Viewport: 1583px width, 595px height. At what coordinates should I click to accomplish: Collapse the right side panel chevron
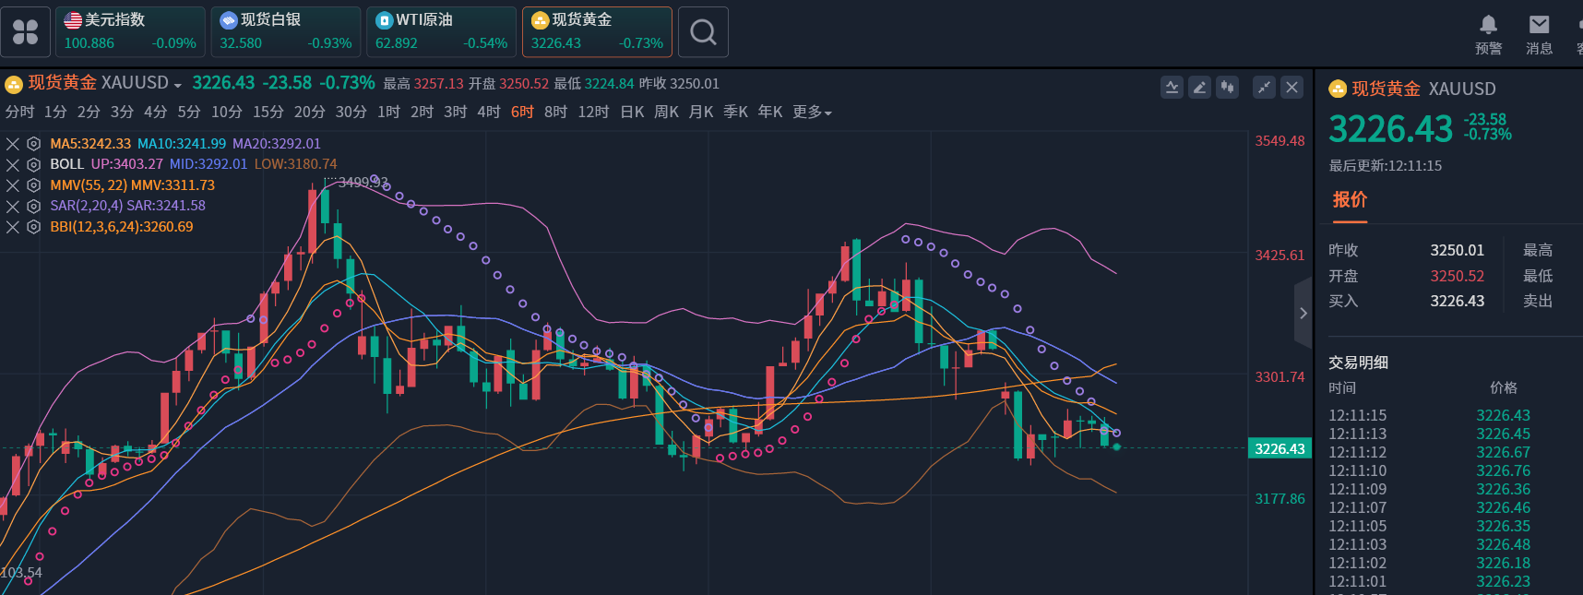(1303, 313)
